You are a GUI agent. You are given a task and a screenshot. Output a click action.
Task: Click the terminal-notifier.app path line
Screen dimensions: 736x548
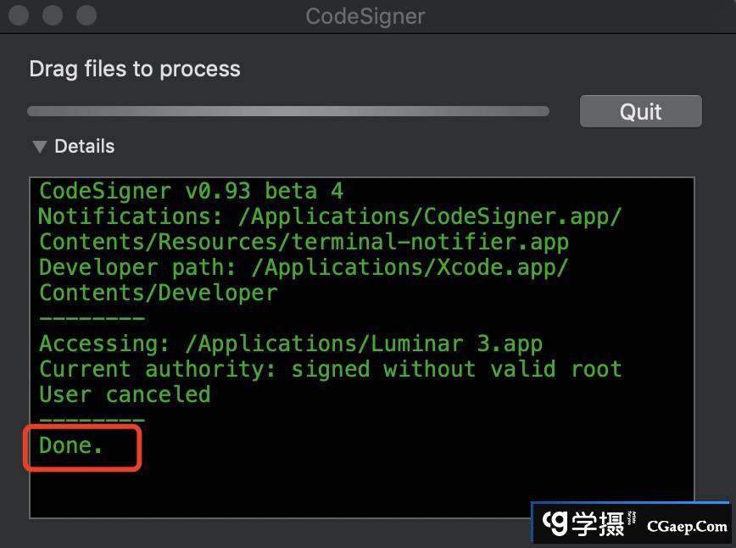304,242
